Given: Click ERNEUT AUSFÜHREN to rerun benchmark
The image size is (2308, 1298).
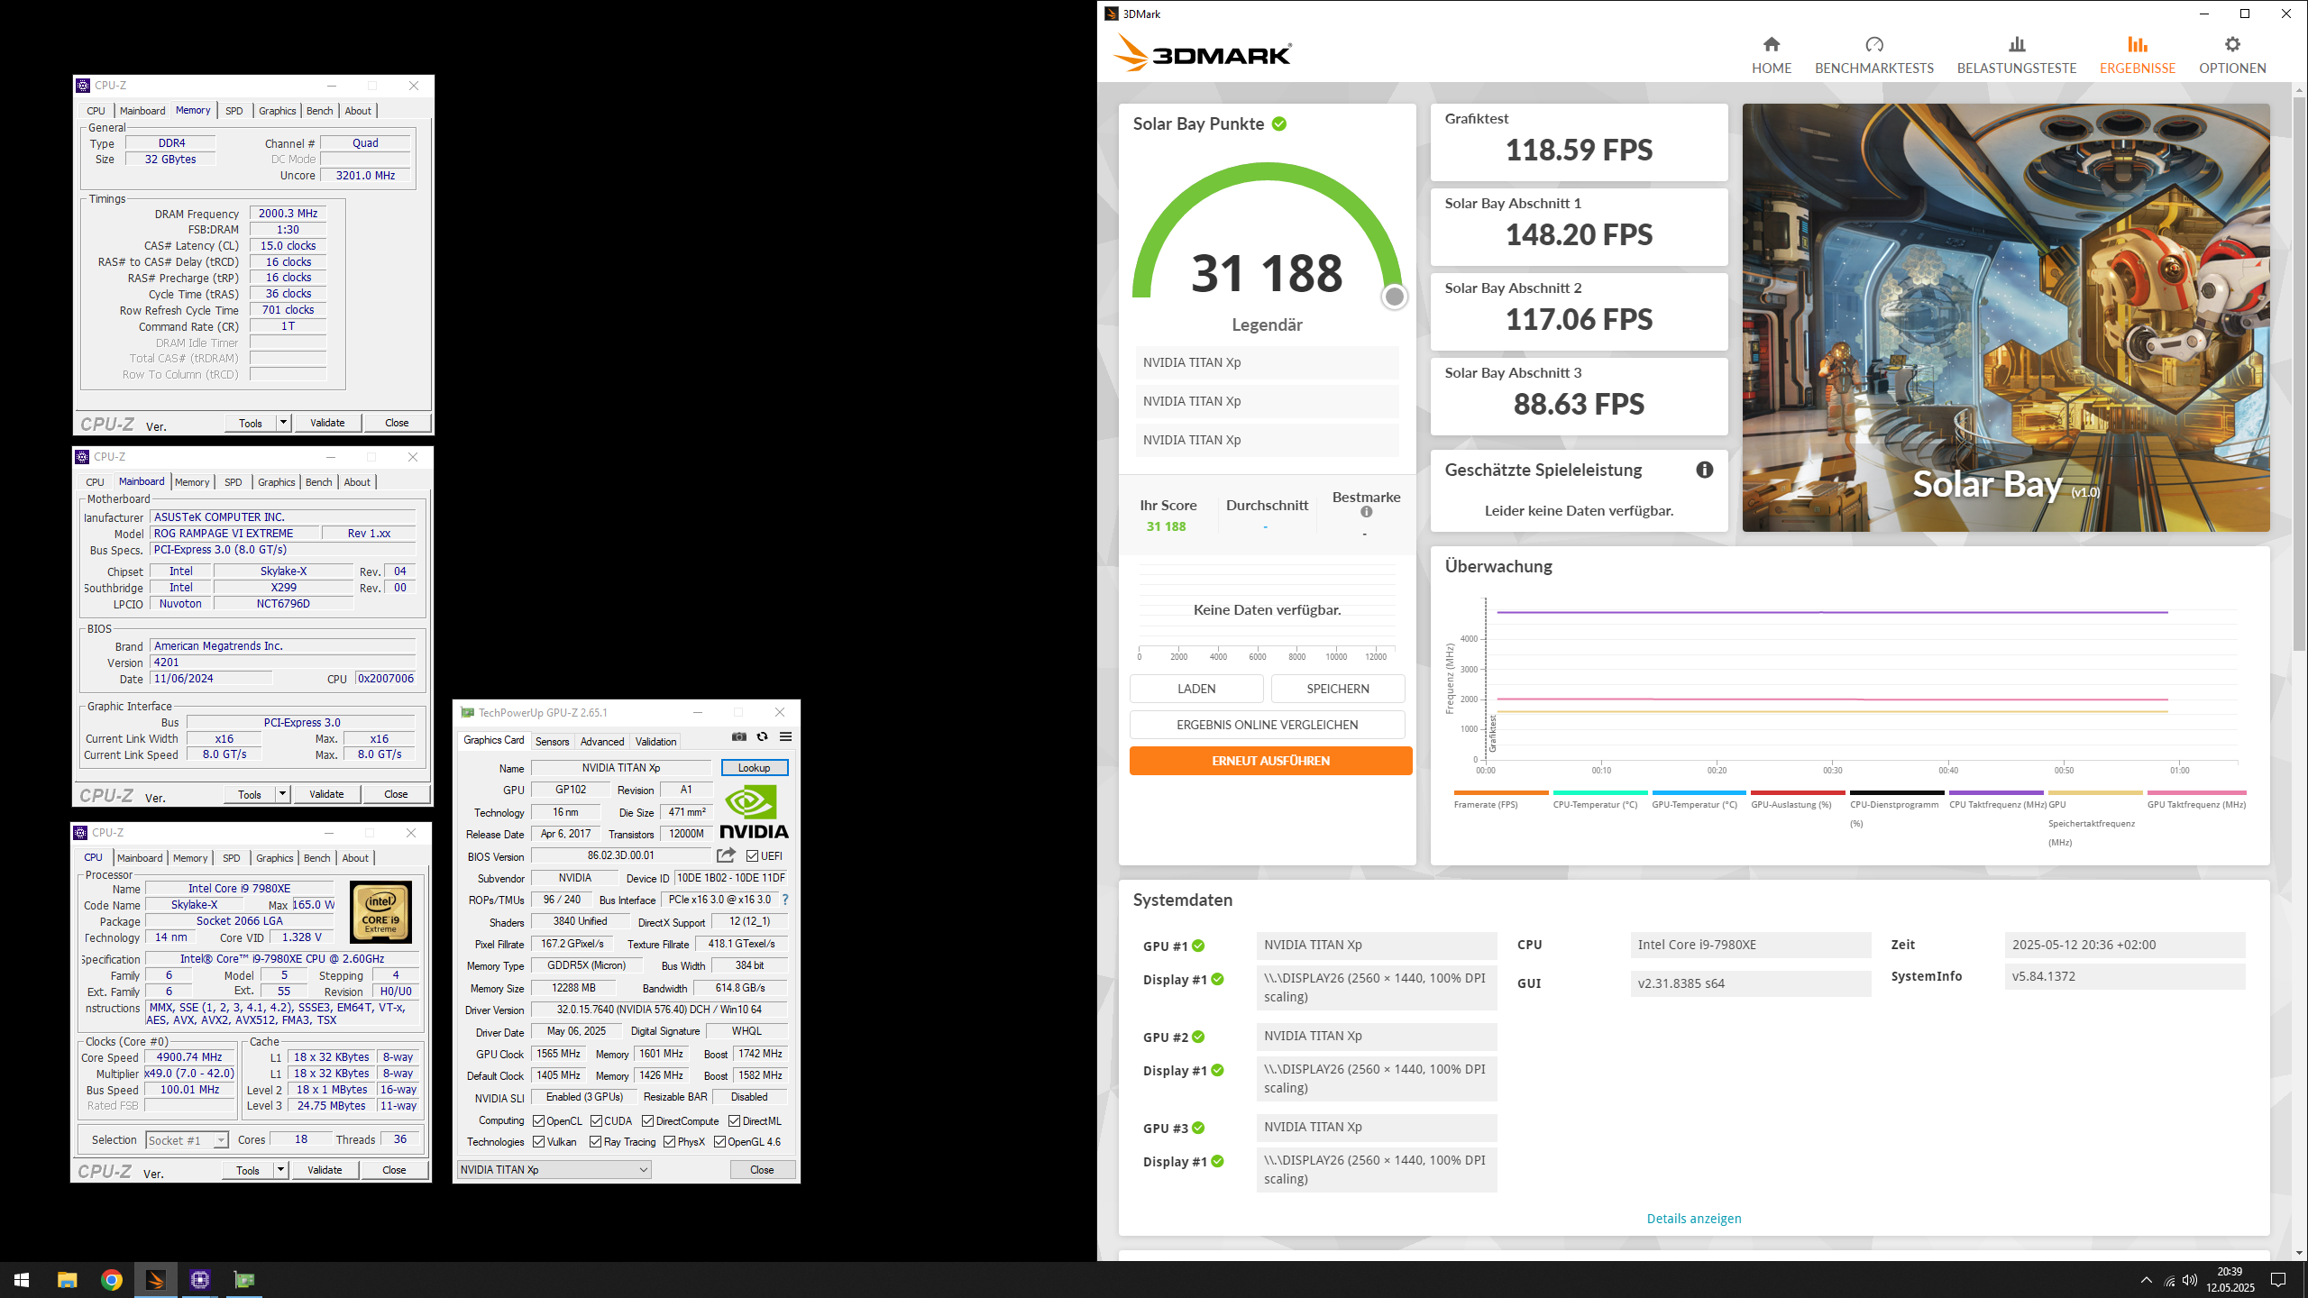Looking at the screenshot, I should click(x=1270, y=761).
